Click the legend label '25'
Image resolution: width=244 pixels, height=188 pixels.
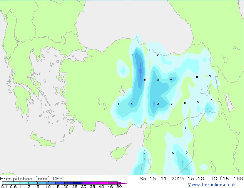[x=75, y=186]
